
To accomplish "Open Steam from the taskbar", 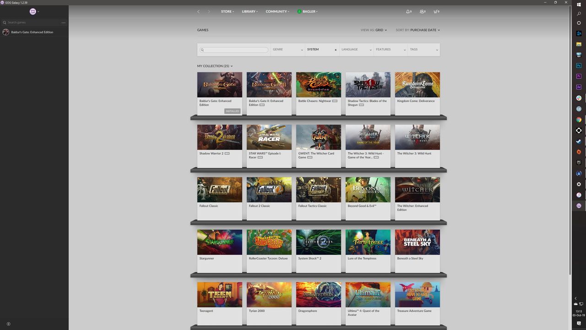I will [x=579, y=141].
